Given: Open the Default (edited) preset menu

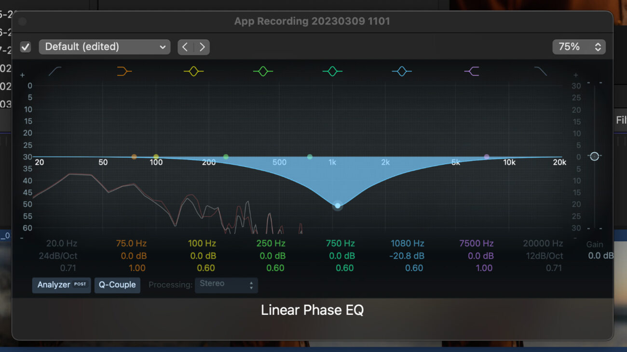Looking at the screenshot, I should (104, 47).
